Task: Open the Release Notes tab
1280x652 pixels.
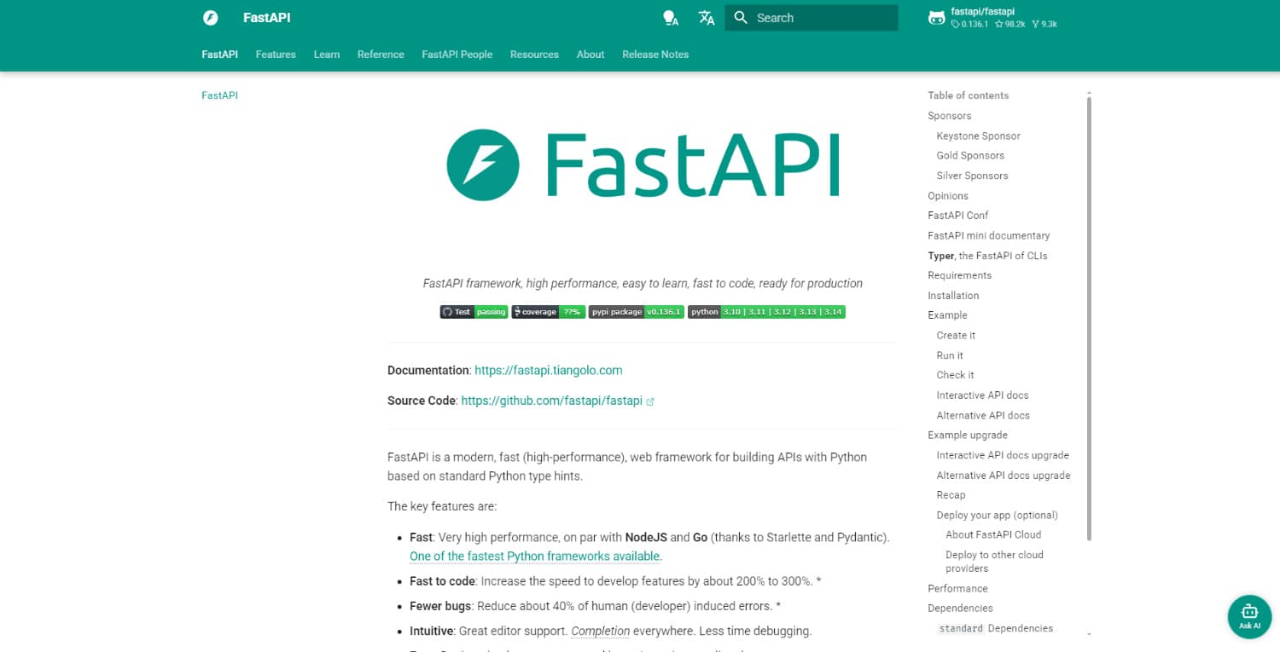Action: 655,55
